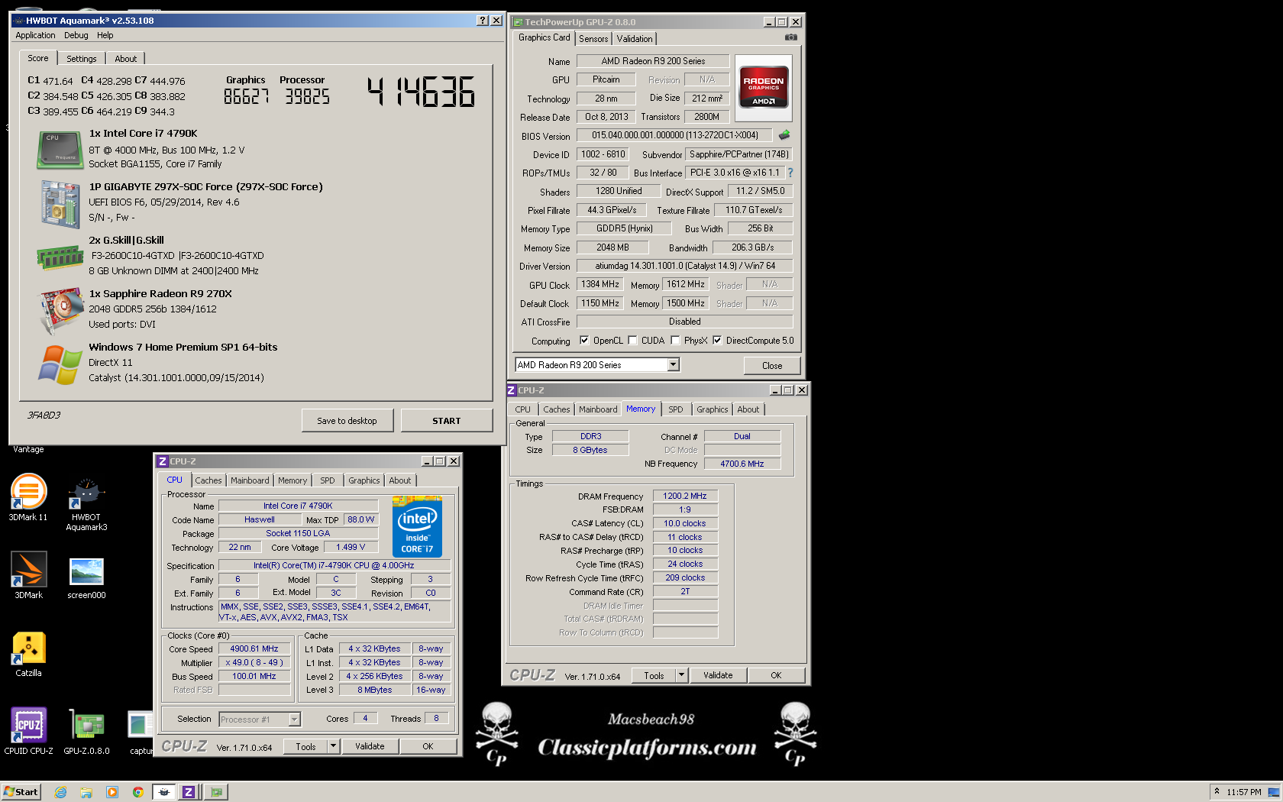Click the taskbar clock showing 11:57 PM
This screenshot has height=802, width=1283.
pos(1244,792)
